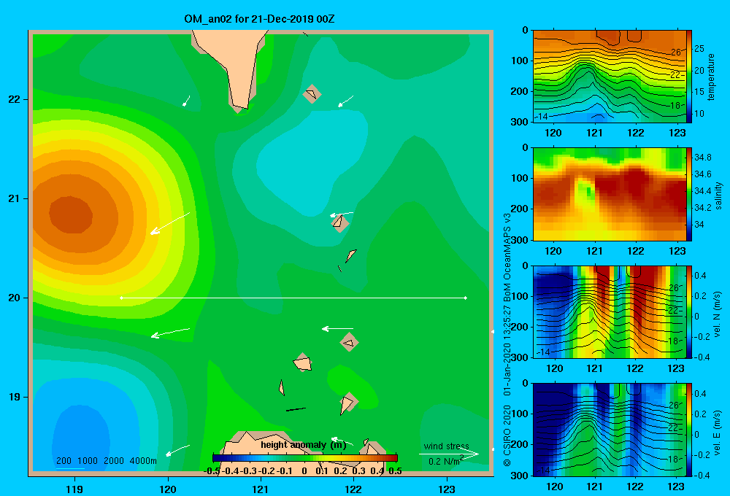
Task: Click the "wind stress" legend label
Action: click(x=446, y=446)
